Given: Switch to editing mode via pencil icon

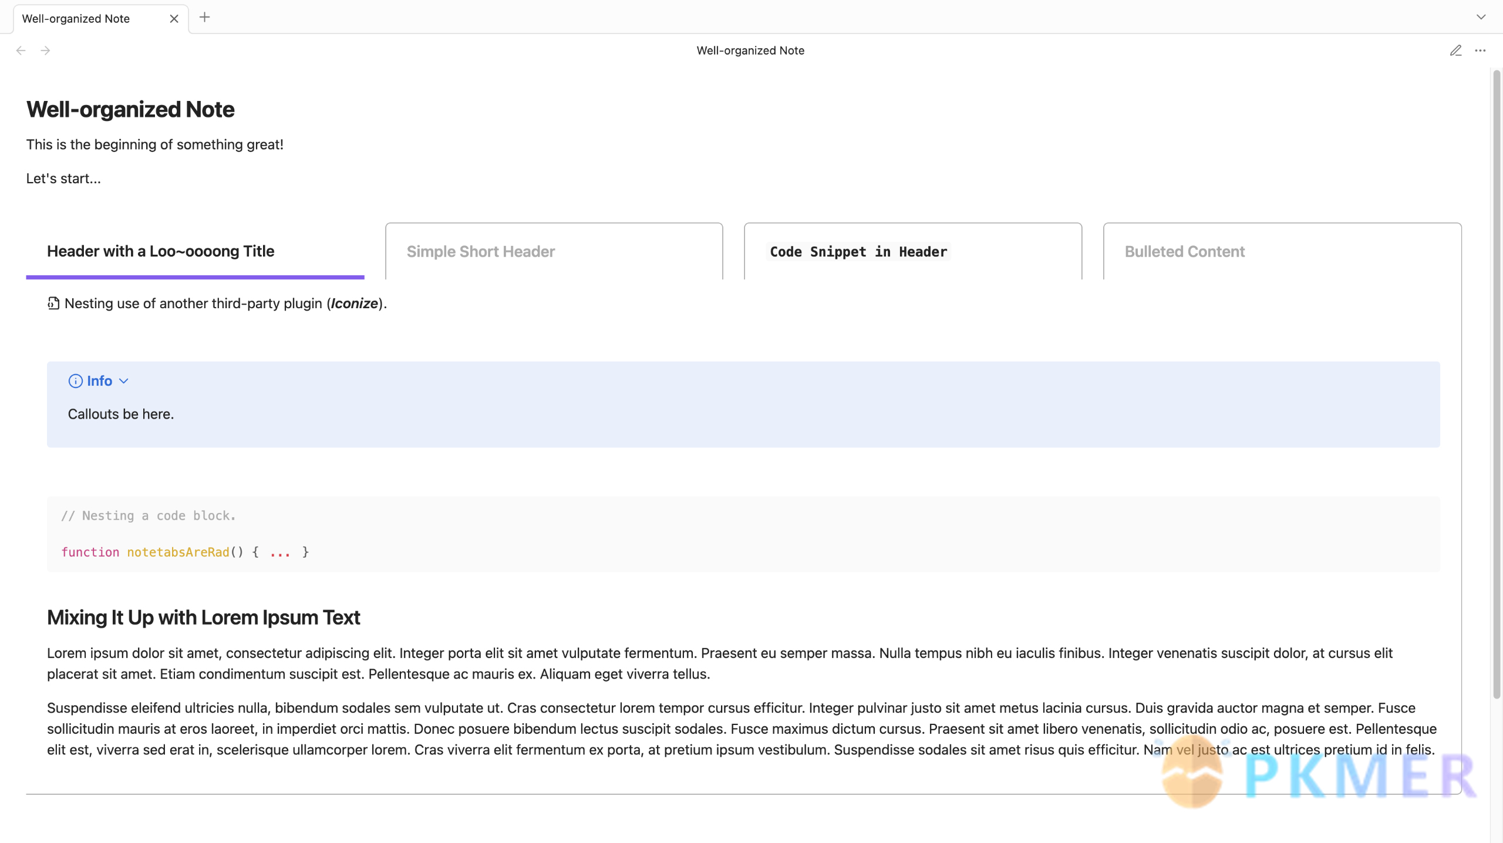Looking at the screenshot, I should click(x=1455, y=50).
